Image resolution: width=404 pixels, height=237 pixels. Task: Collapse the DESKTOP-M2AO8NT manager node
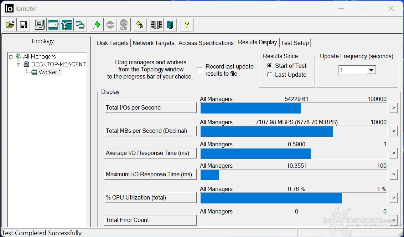(x=19, y=65)
